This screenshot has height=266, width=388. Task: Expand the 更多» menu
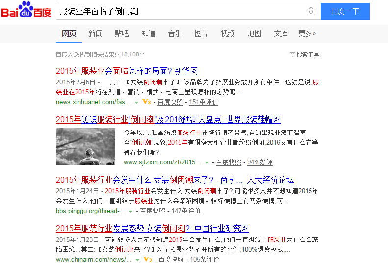pyautogui.click(x=307, y=34)
